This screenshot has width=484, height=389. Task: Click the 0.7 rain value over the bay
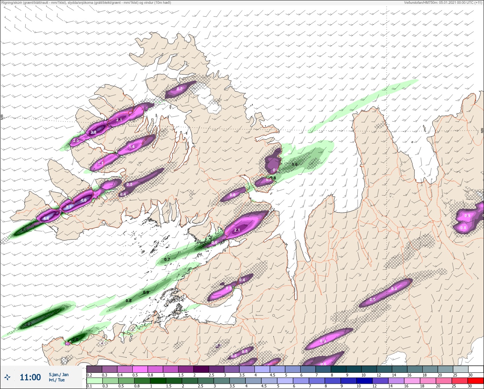click(x=168, y=260)
